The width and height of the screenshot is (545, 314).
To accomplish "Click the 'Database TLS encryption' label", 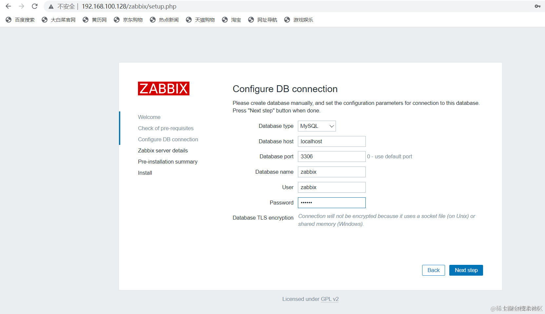I will [x=263, y=218].
